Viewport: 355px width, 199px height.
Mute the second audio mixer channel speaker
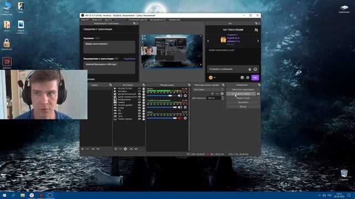click(x=180, y=107)
